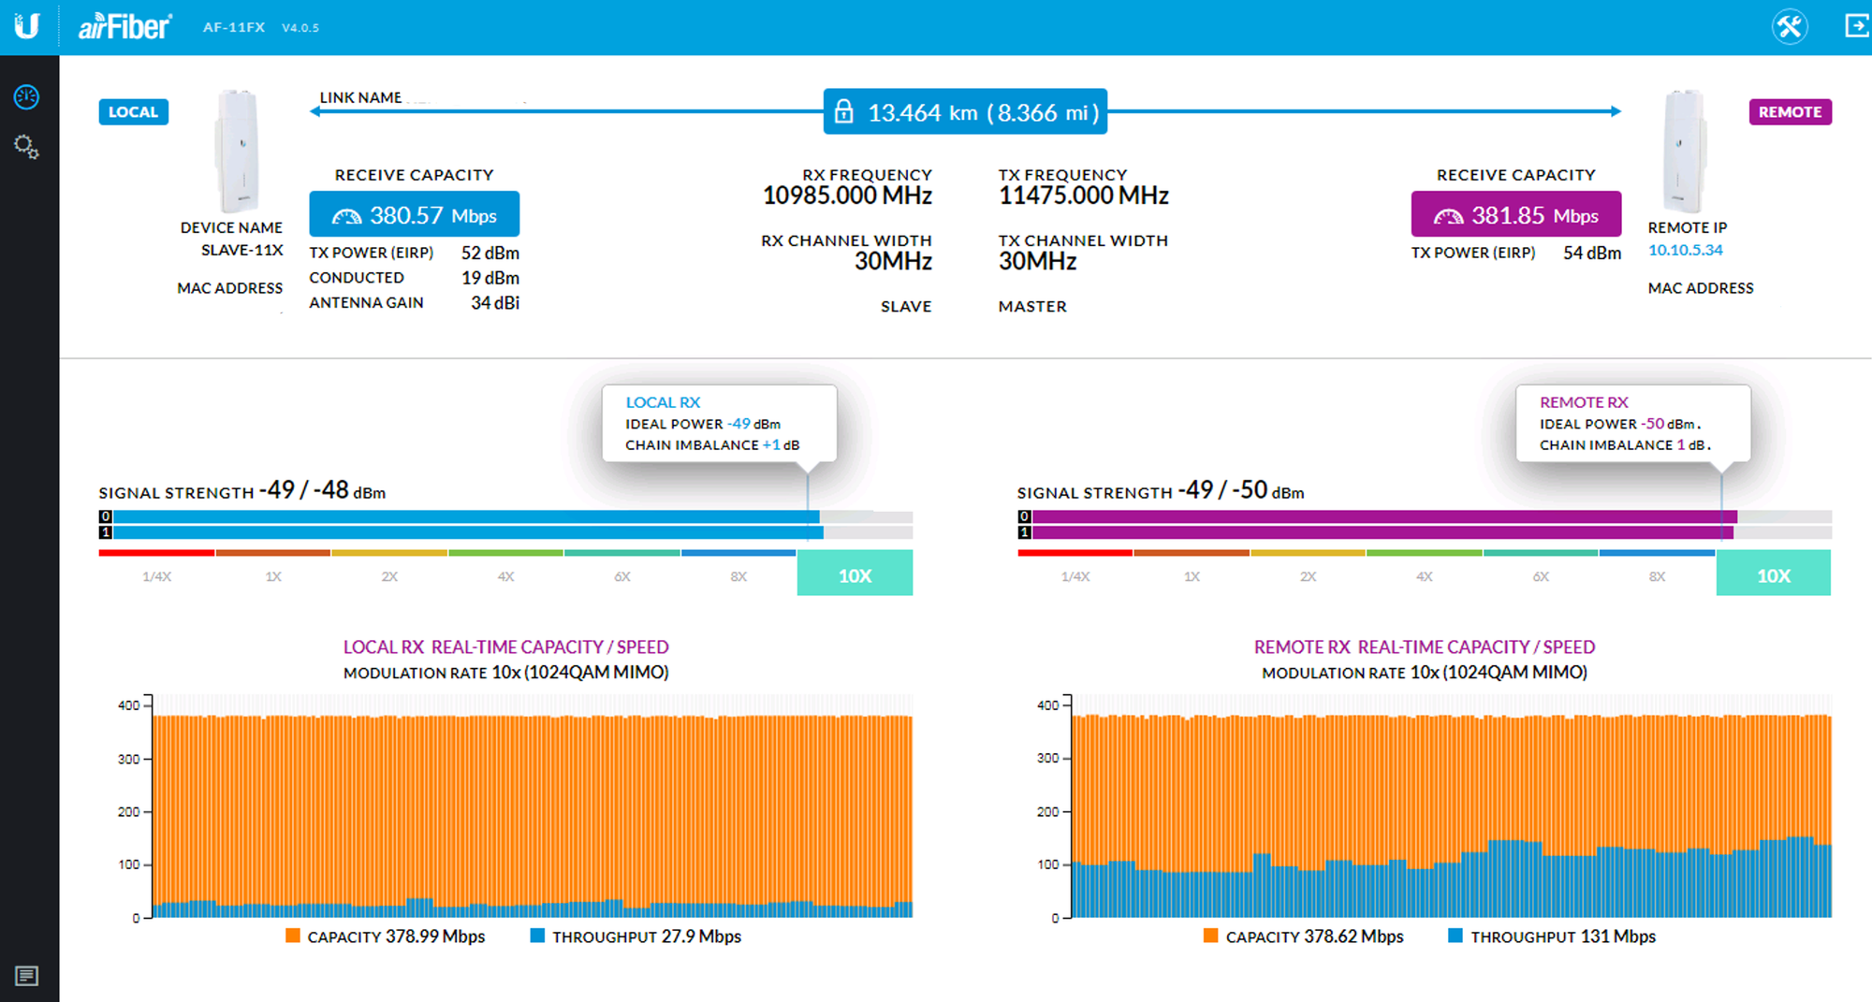Click the local receive capacity gauge icon
Image resolution: width=1872 pixels, height=1002 pixels.
(346, 216)
